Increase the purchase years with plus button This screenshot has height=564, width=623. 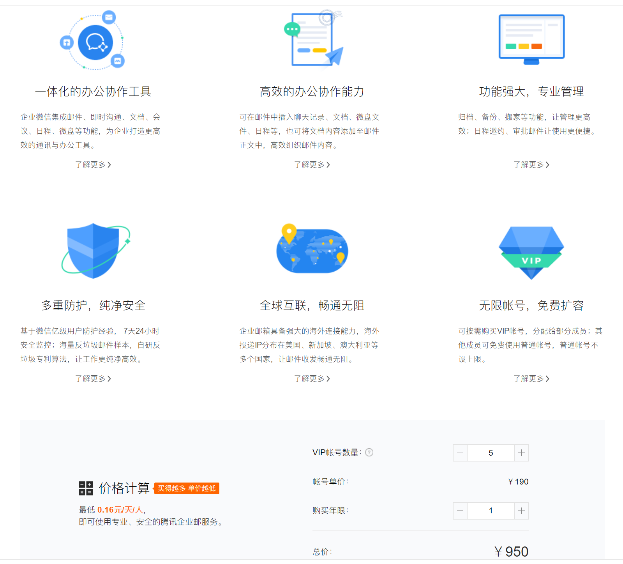[x=521, y=511]
